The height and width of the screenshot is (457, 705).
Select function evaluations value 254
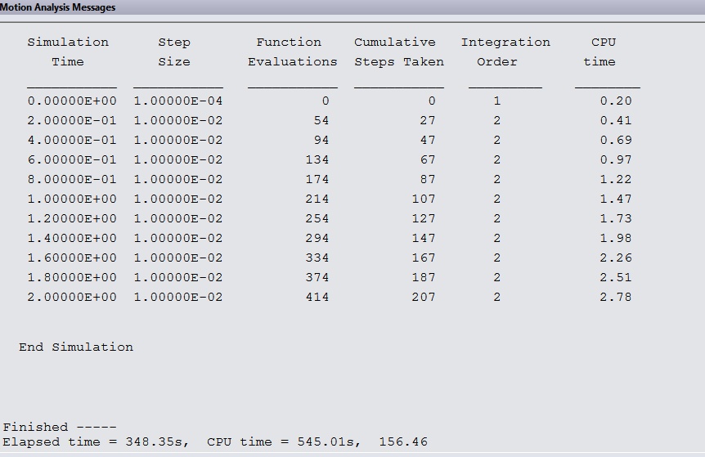click(x=317, y=218)
